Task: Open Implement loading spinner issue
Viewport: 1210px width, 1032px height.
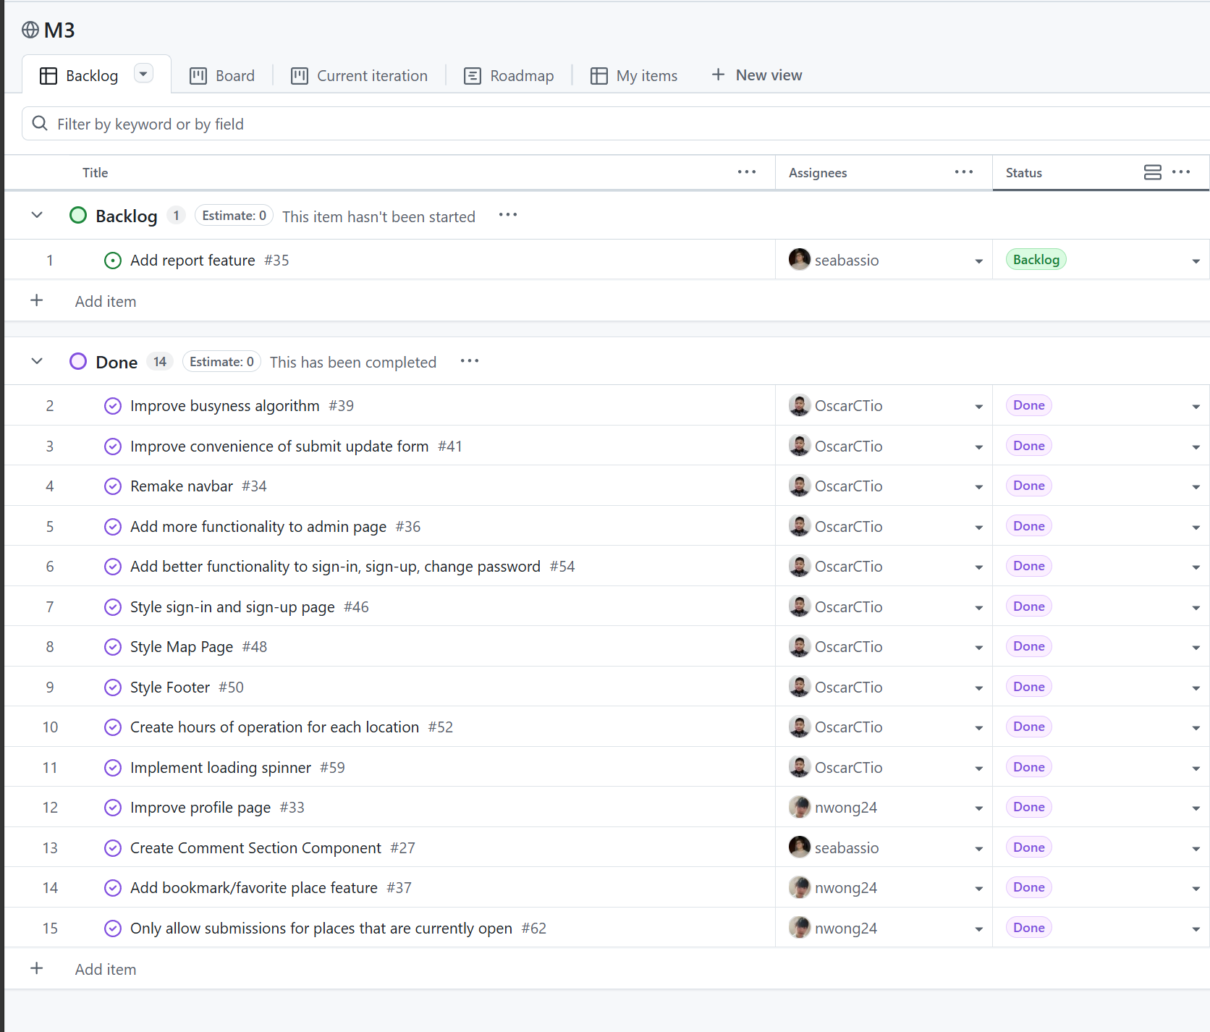Action: pyautogui.click(x=221, y=768)
